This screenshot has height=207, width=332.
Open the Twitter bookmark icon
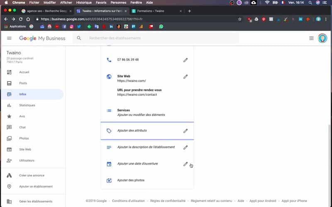click(x=79, y=26)
